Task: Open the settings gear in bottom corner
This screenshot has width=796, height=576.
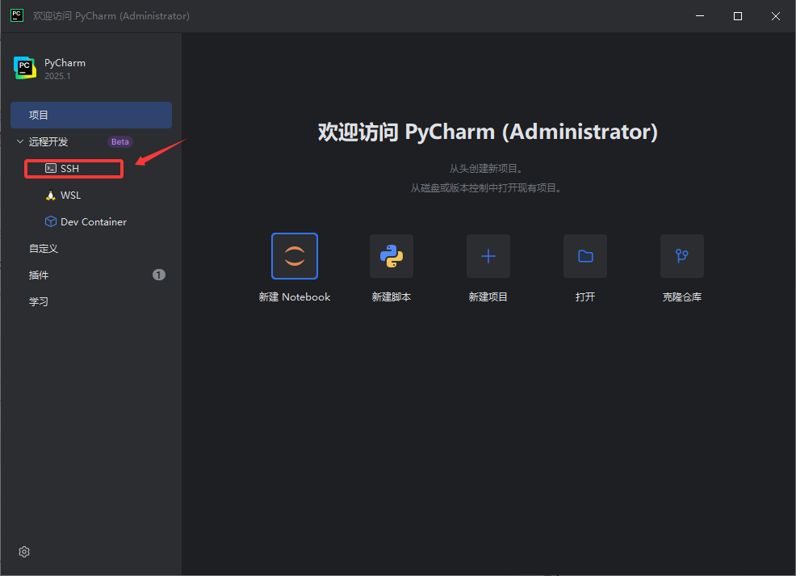Action: point(24,552)
